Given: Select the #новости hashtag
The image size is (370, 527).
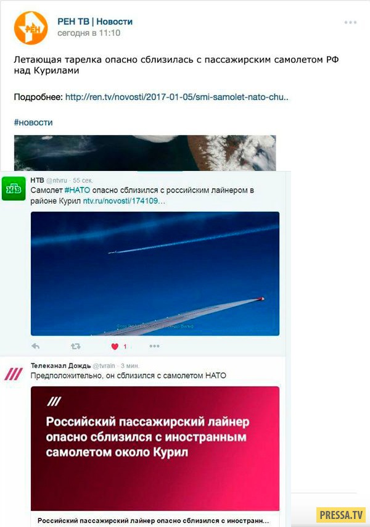Looking at the screenshot, I should 33,122.
